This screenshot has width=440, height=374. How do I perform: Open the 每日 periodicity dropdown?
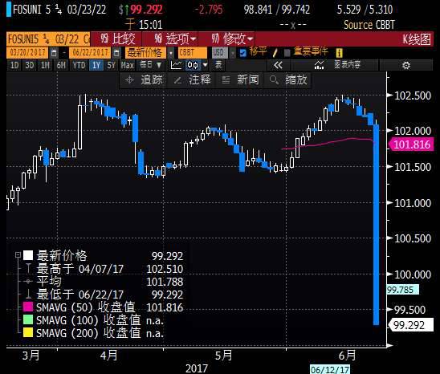[x=151, y=65]
